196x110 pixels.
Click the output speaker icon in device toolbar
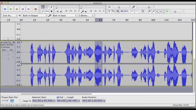coord(20,16)
